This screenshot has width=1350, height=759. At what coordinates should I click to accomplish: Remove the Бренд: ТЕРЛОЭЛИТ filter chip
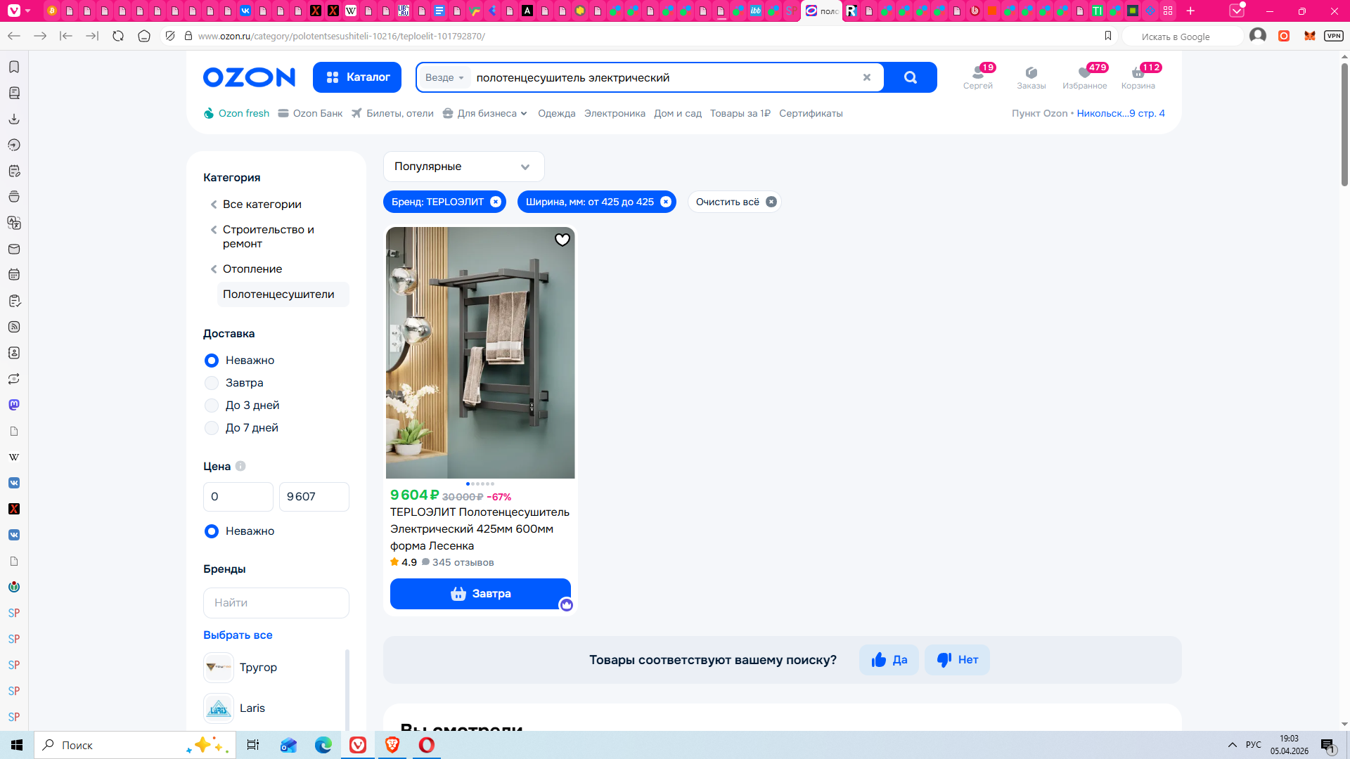tap(496, 202)
